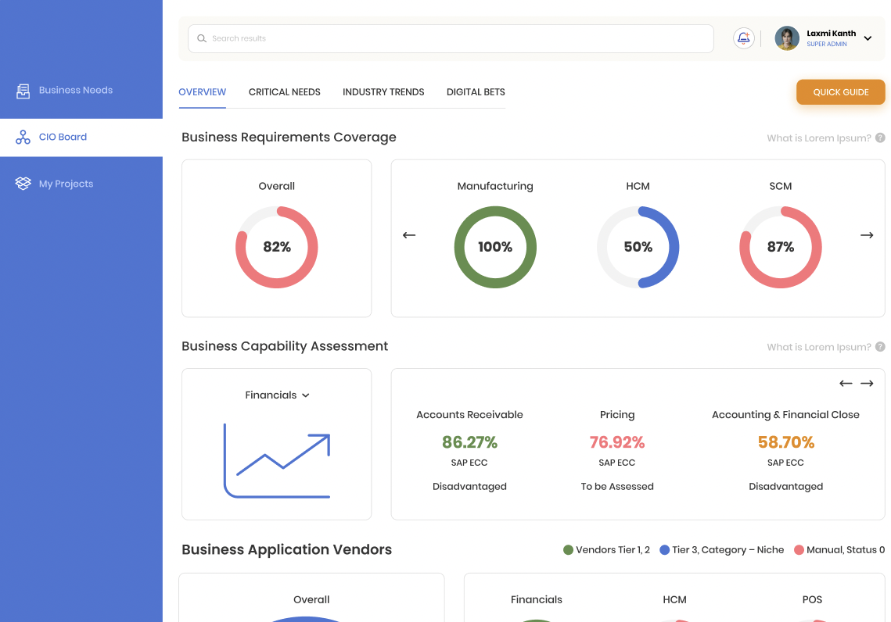Click help icon beside Business Requirements Coverage
The height and width of the screenshot is (622, 891).
click(x=880, y=138)
